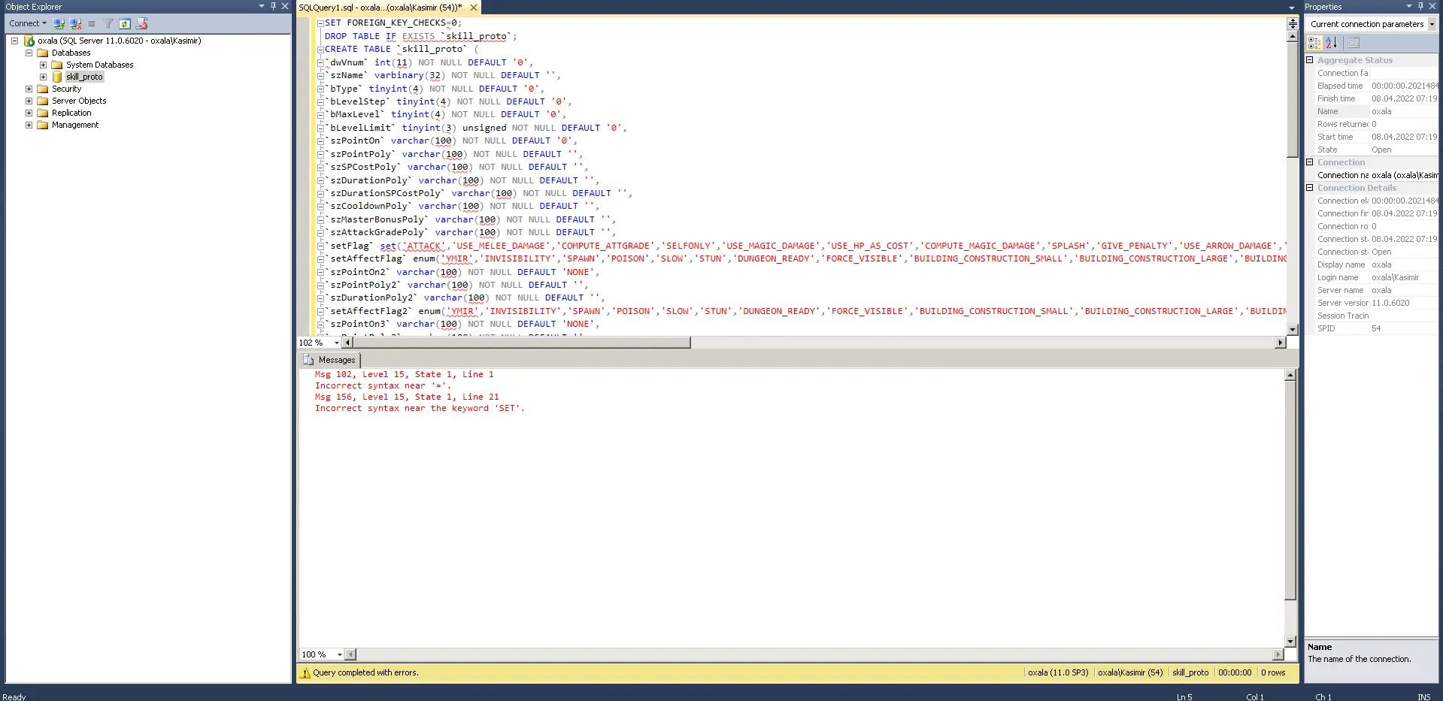The height and width of the screenshot is (701, 1443).
Task: Collapse the SET FOREIGN_KEY_CHECKS outline block
Action: pyautogui.click(x=320, y=23)
